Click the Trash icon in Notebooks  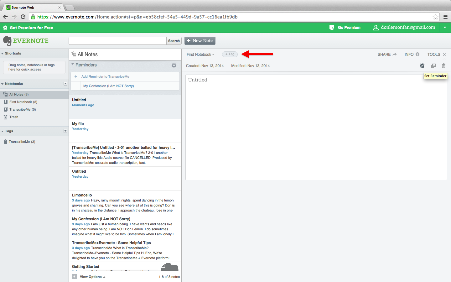click(x=5, y=117)
